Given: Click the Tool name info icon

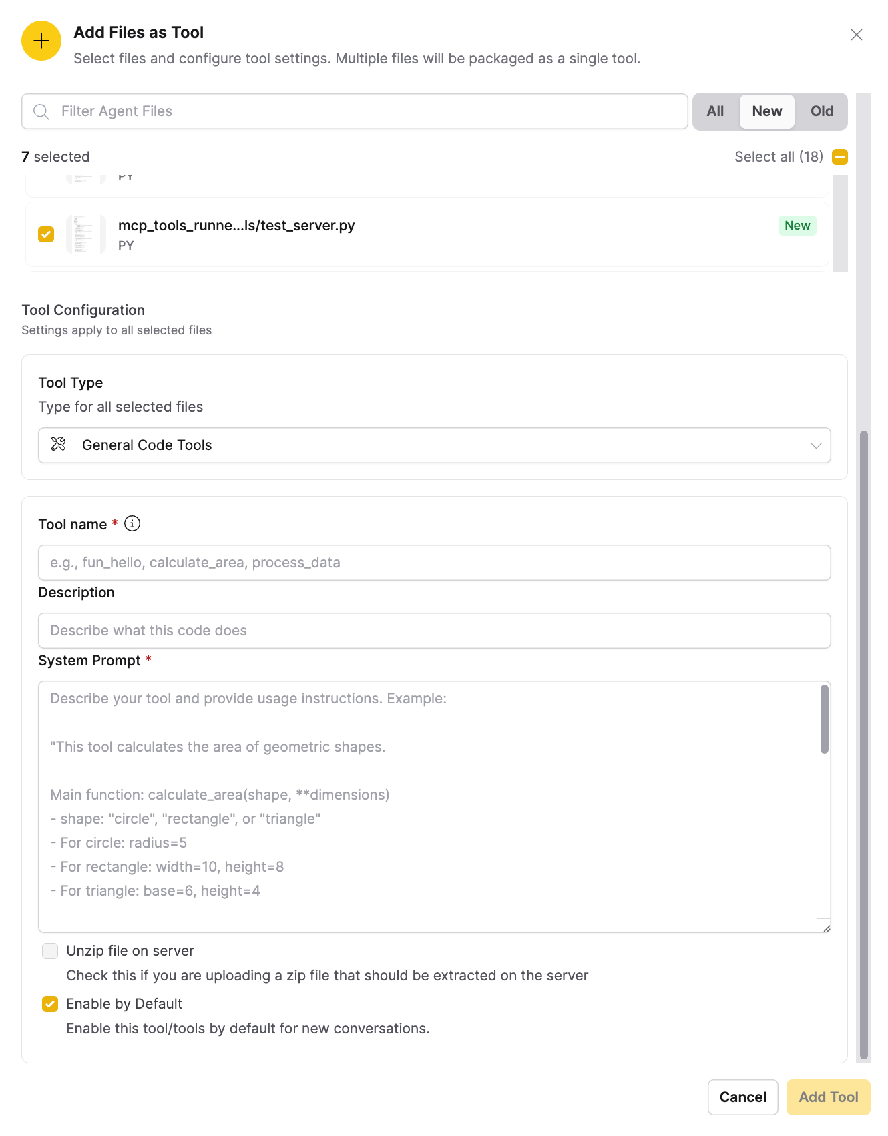Looking at the screenshot, I should [x=132, y=524].
